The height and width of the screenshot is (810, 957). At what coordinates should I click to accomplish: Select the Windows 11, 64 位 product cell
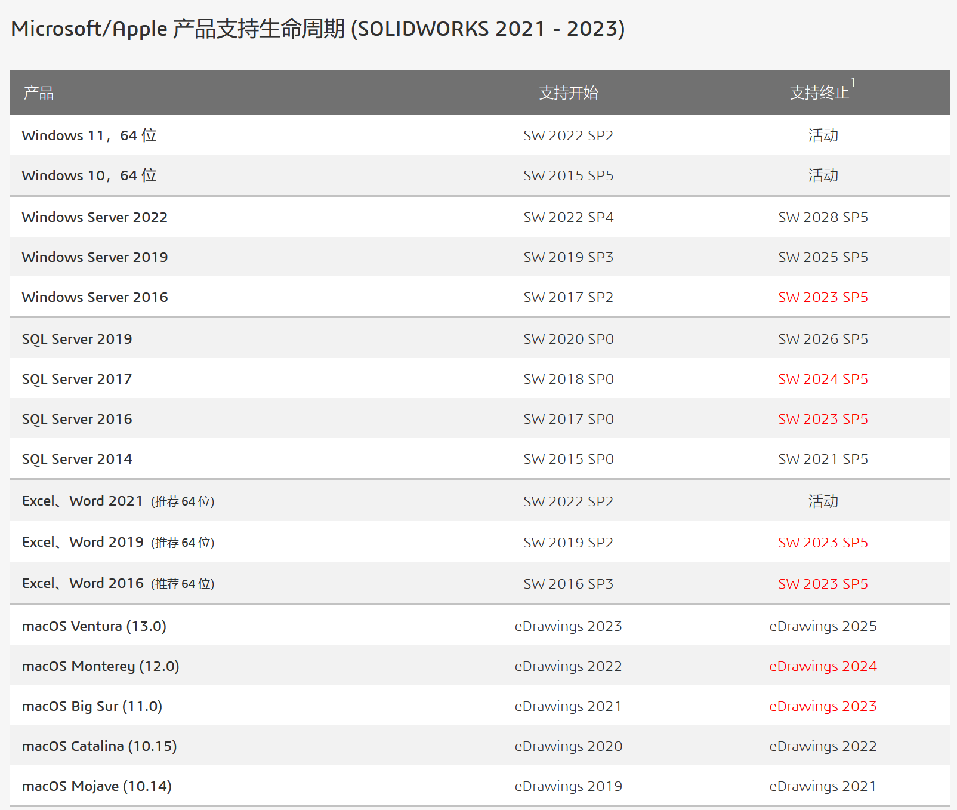pyautogui.click(x=89, y=135)
